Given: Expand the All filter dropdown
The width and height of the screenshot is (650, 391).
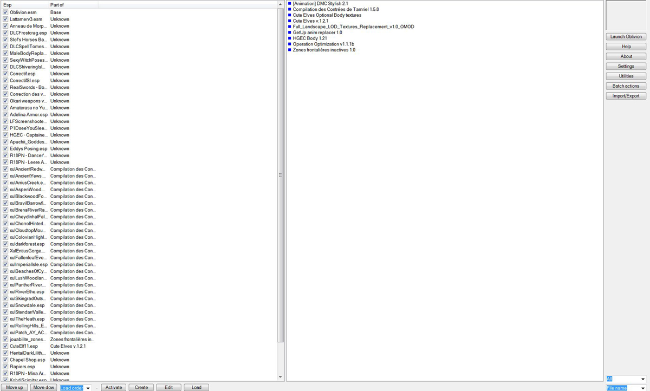Looking at the screenshot, I should 642,379.
